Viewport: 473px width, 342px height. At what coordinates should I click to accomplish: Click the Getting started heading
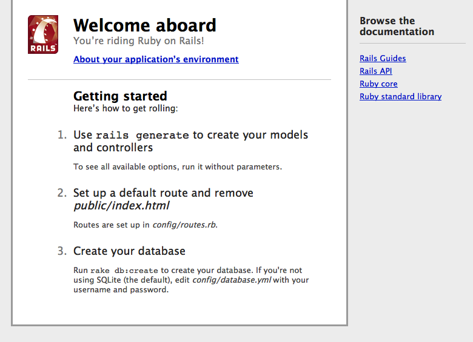pyautogui.click(x=120, y=96)
